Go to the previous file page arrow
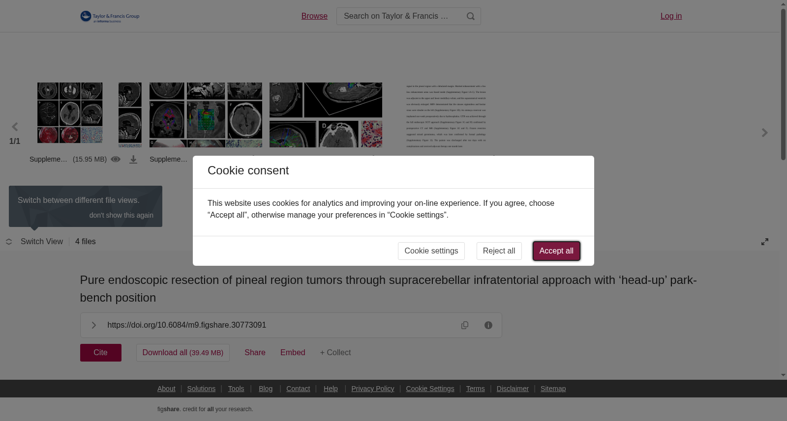This screenshot has width=787, height=421. 15,127
